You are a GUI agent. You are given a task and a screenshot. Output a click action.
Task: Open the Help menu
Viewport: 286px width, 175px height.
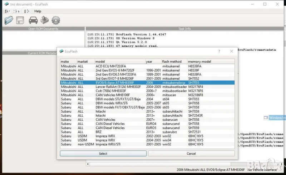coord(38,11)
